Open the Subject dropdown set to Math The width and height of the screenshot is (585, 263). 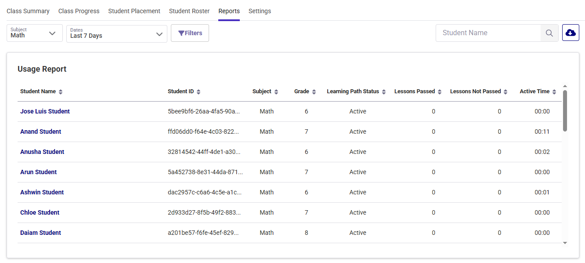tap(34, 33)
